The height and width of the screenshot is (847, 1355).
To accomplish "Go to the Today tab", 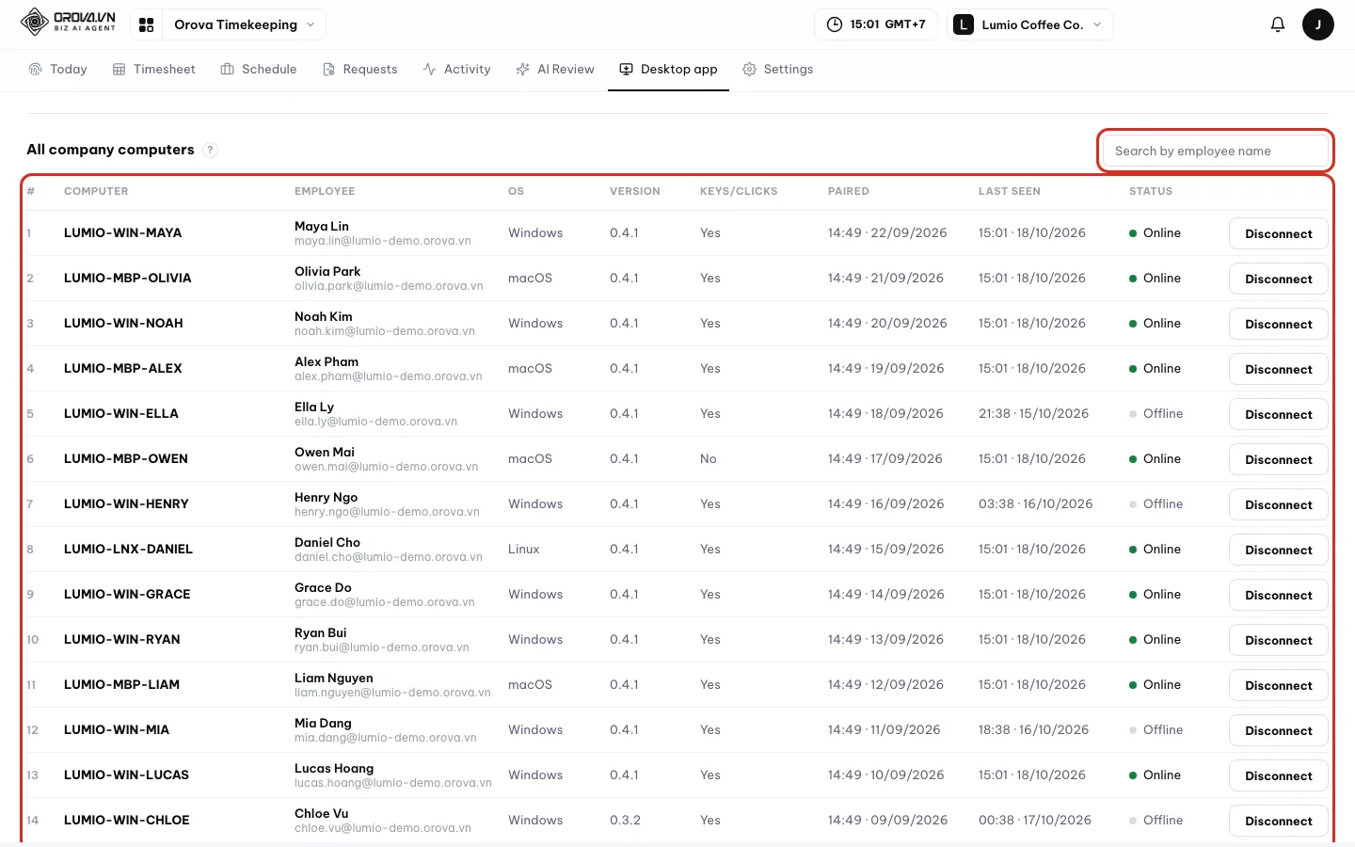I will click(58, 70).
